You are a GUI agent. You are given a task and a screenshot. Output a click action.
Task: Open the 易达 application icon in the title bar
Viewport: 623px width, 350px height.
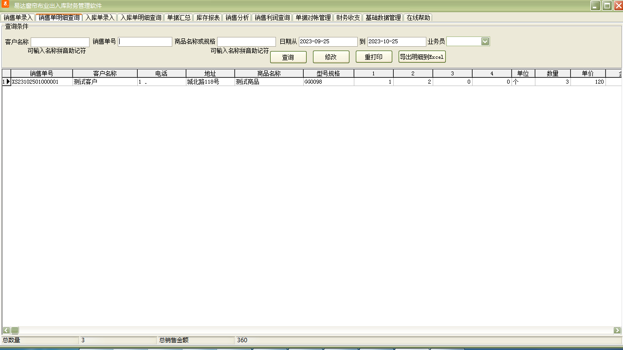tap(5, 5)
